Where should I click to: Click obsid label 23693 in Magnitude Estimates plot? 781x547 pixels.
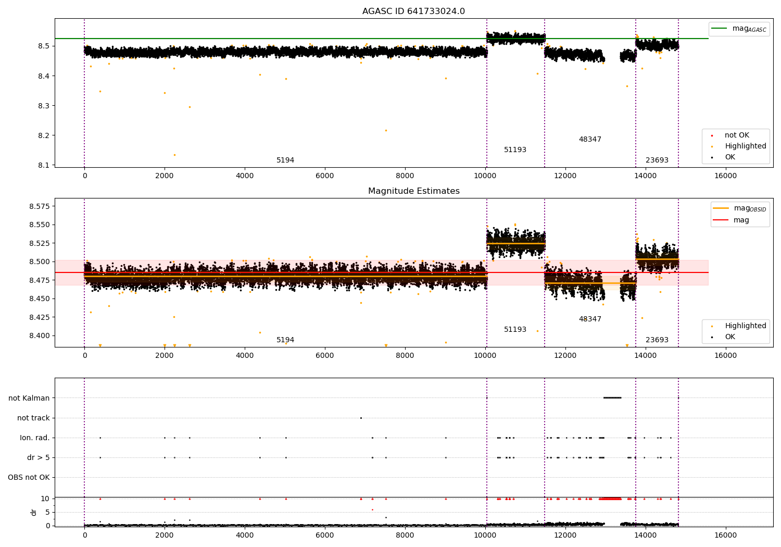[x=657, y=340]
